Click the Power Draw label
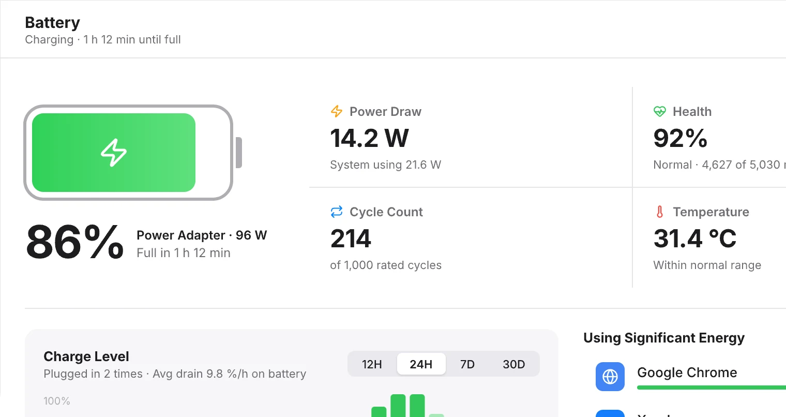786x417 pixels. pos(385,112)
